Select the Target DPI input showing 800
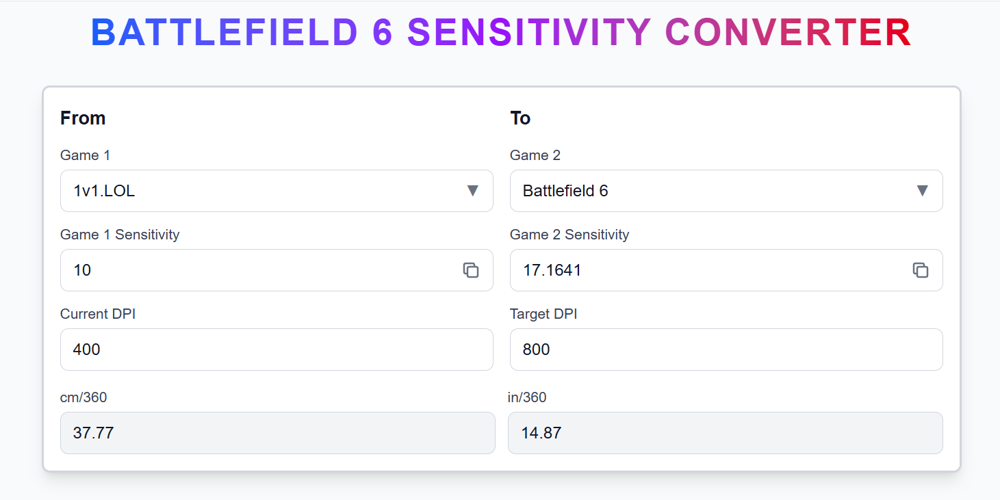Viewport: 1000px width, 500px height. (726, 350)
